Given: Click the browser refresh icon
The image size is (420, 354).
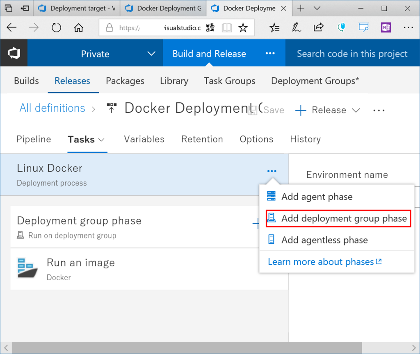Looking at the screenshot, I should (x=56, y=28).
